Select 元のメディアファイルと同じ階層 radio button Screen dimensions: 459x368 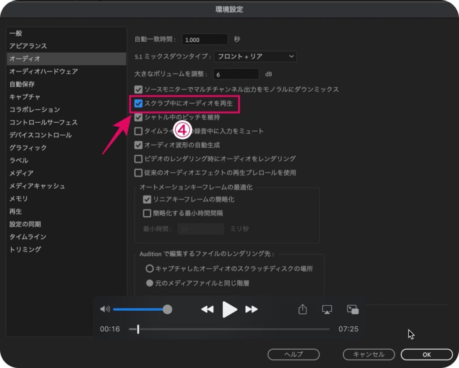[x=150, y=283]
